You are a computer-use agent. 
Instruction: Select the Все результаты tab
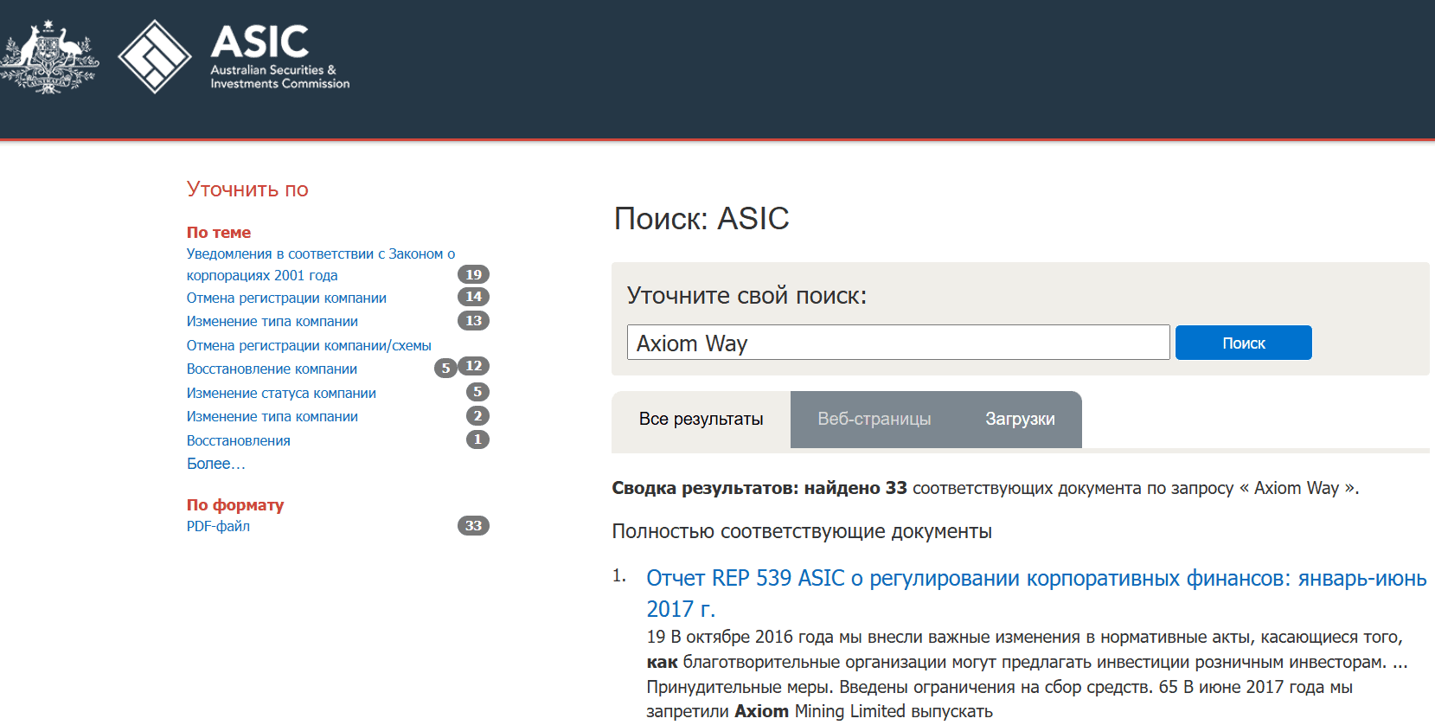click(x=701, y=420)
